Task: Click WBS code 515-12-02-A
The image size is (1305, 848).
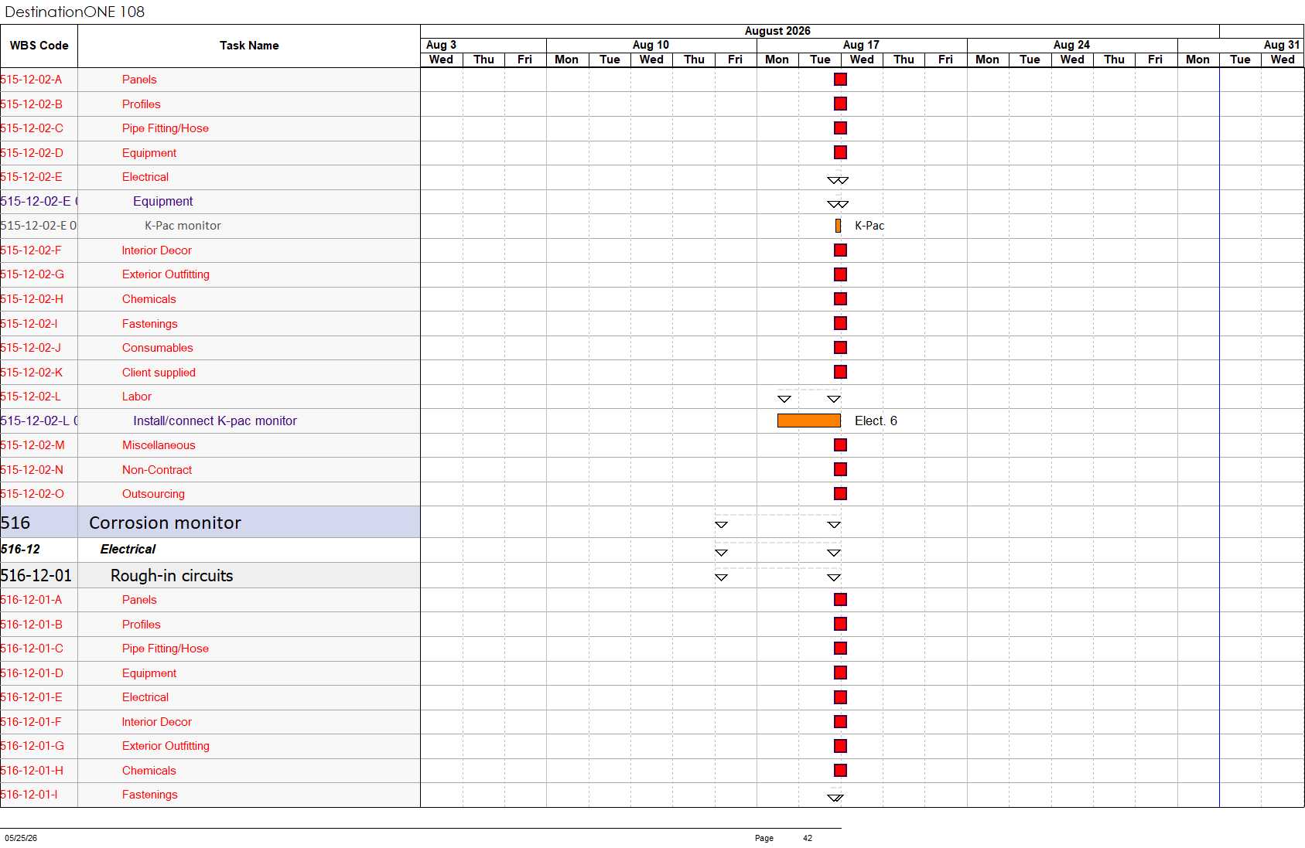Action: [31, 80]
